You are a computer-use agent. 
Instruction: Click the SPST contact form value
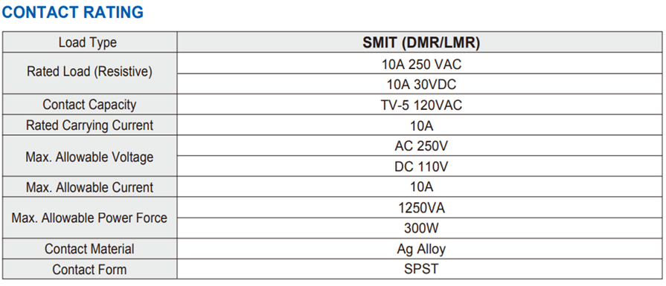point(421,269)
